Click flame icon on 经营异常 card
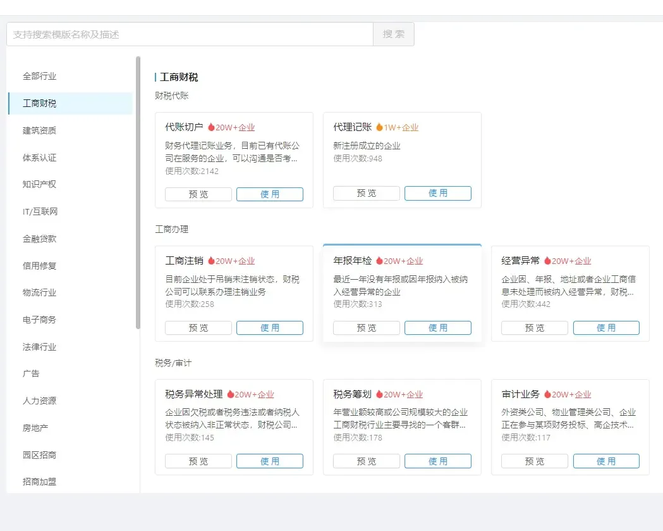Viewport: 663px width, 531px height. 547,260
